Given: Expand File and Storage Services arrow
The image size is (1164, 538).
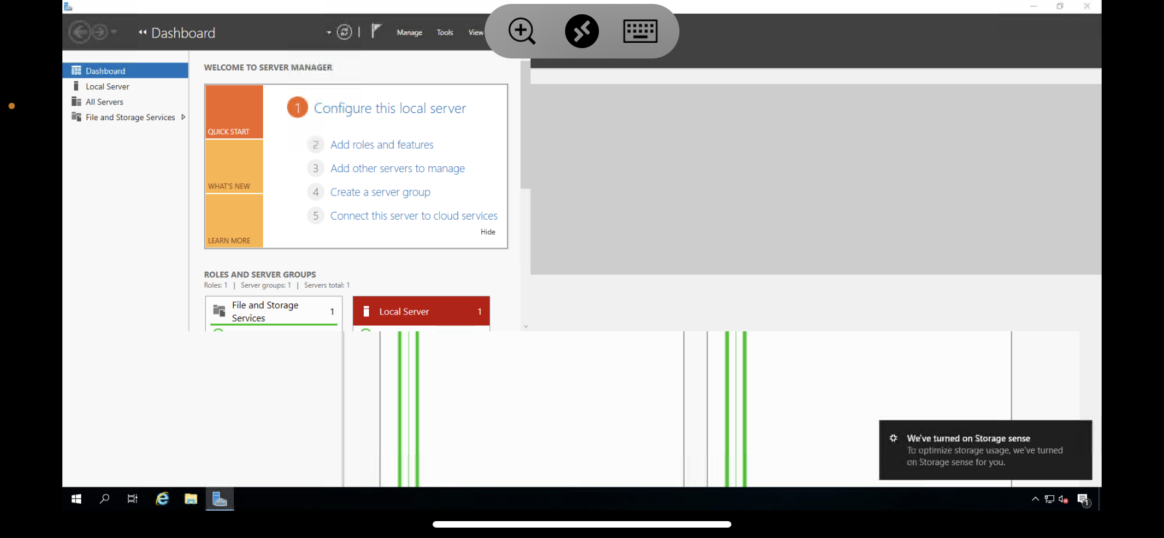Looking at the screenshot, I should (x=183, y=118).
